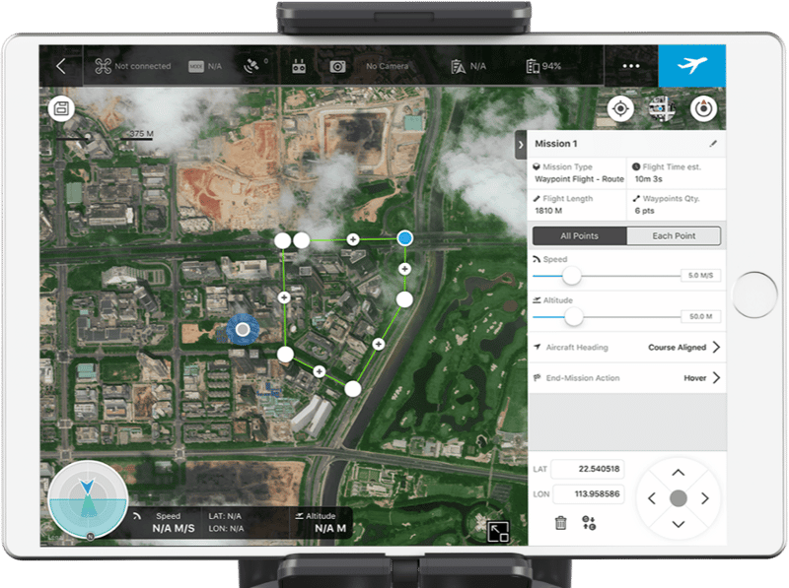Screen dimensions: 789x588
Task: Click the save mission disk icon
Action: pyautogui.click(x=61, y=108)
